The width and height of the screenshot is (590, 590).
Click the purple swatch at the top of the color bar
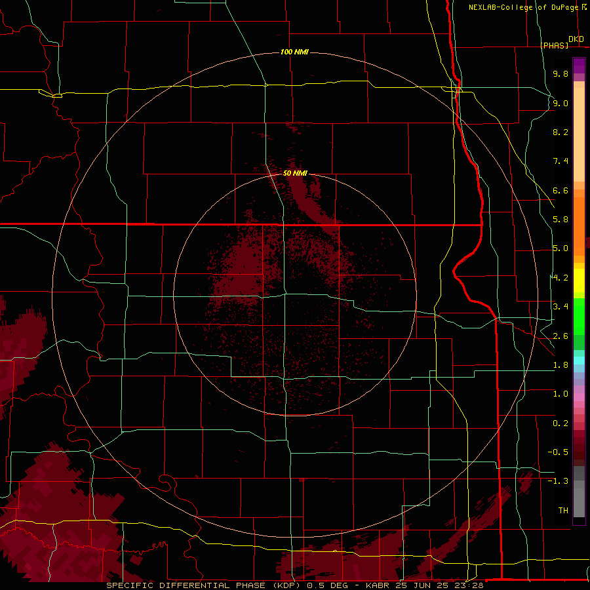pos(579,66)
